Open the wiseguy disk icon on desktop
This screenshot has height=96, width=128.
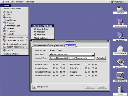pyautogui.click(x=120, y=9)
